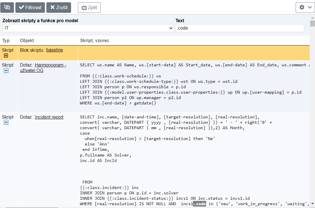Open the model selection dropdown showing IT
The image size is (315, 208).
[x=88, y=28]
